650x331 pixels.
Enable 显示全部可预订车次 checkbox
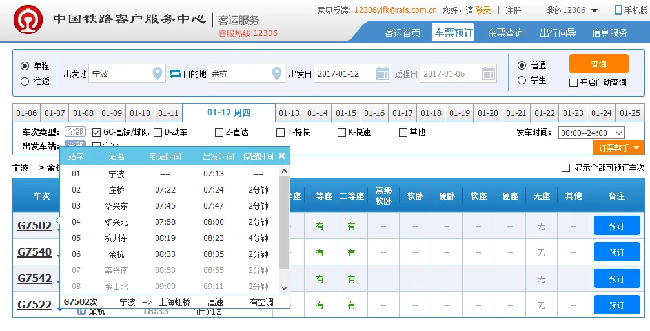[565, 167]
